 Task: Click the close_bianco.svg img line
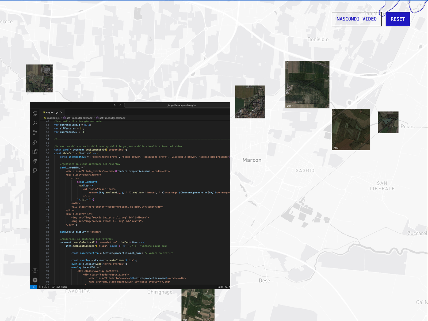[129, 282]
